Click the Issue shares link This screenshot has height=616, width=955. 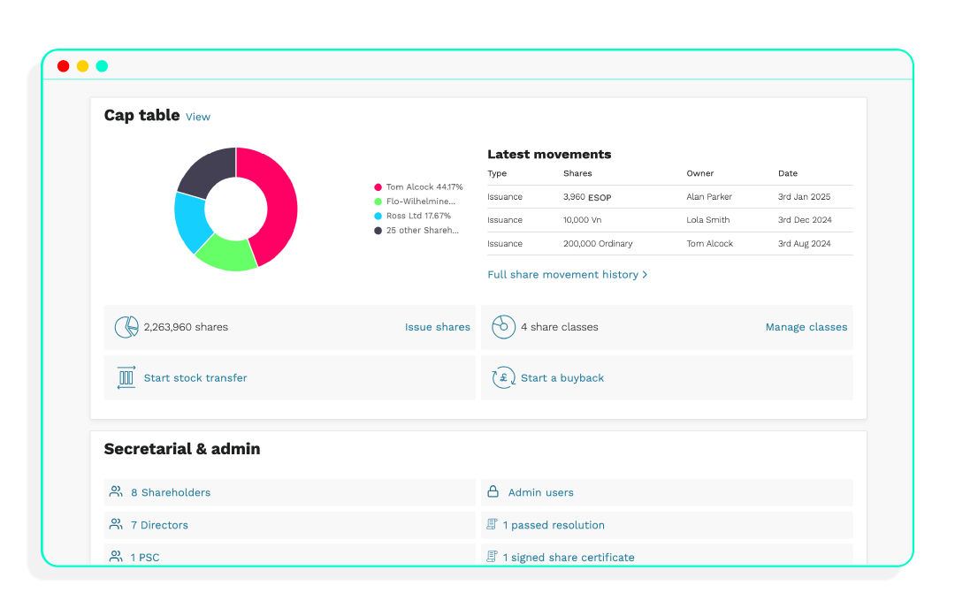point(438,328)
